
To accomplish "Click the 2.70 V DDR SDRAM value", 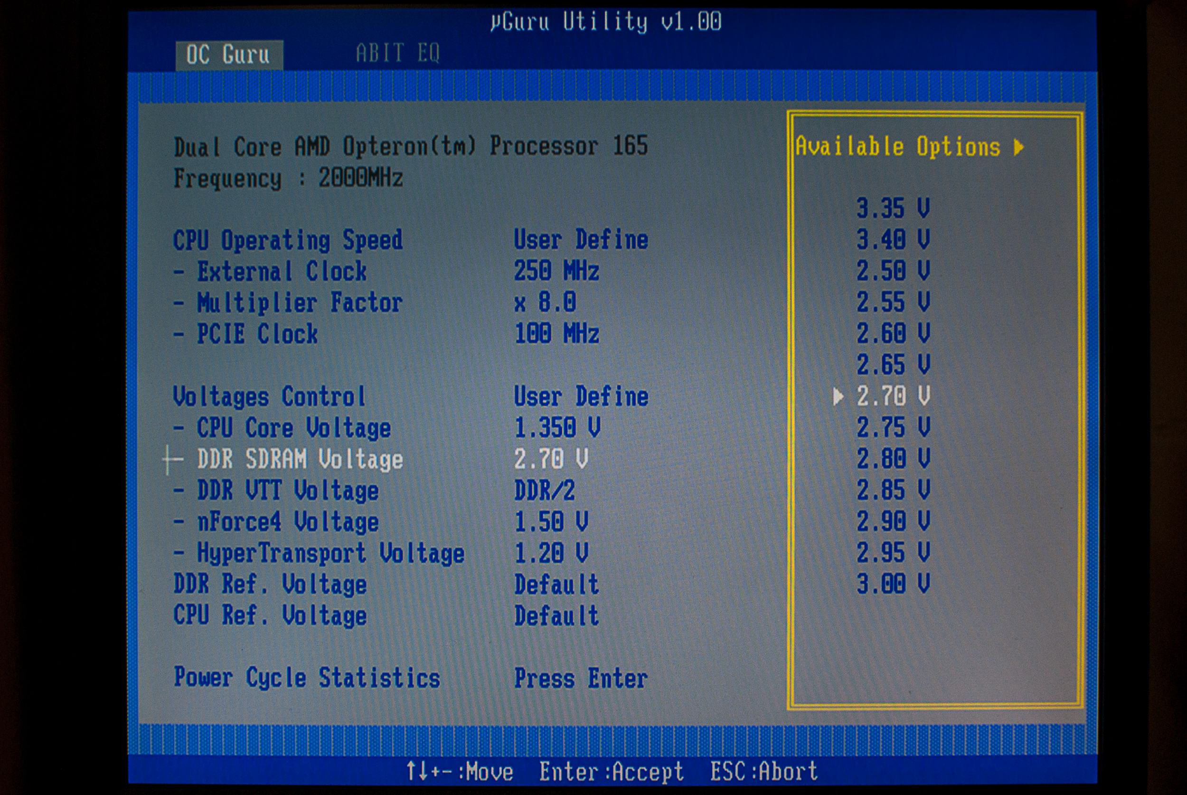I will pyautogui.click(x=551, y=459).
